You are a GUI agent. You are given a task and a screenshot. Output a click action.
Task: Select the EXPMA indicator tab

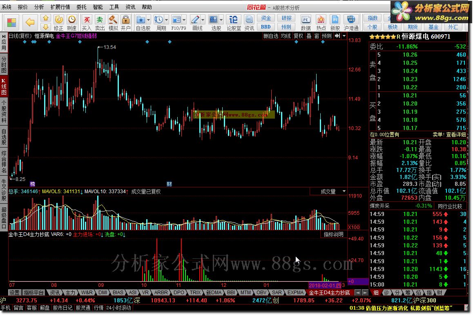tap(295, 293)
